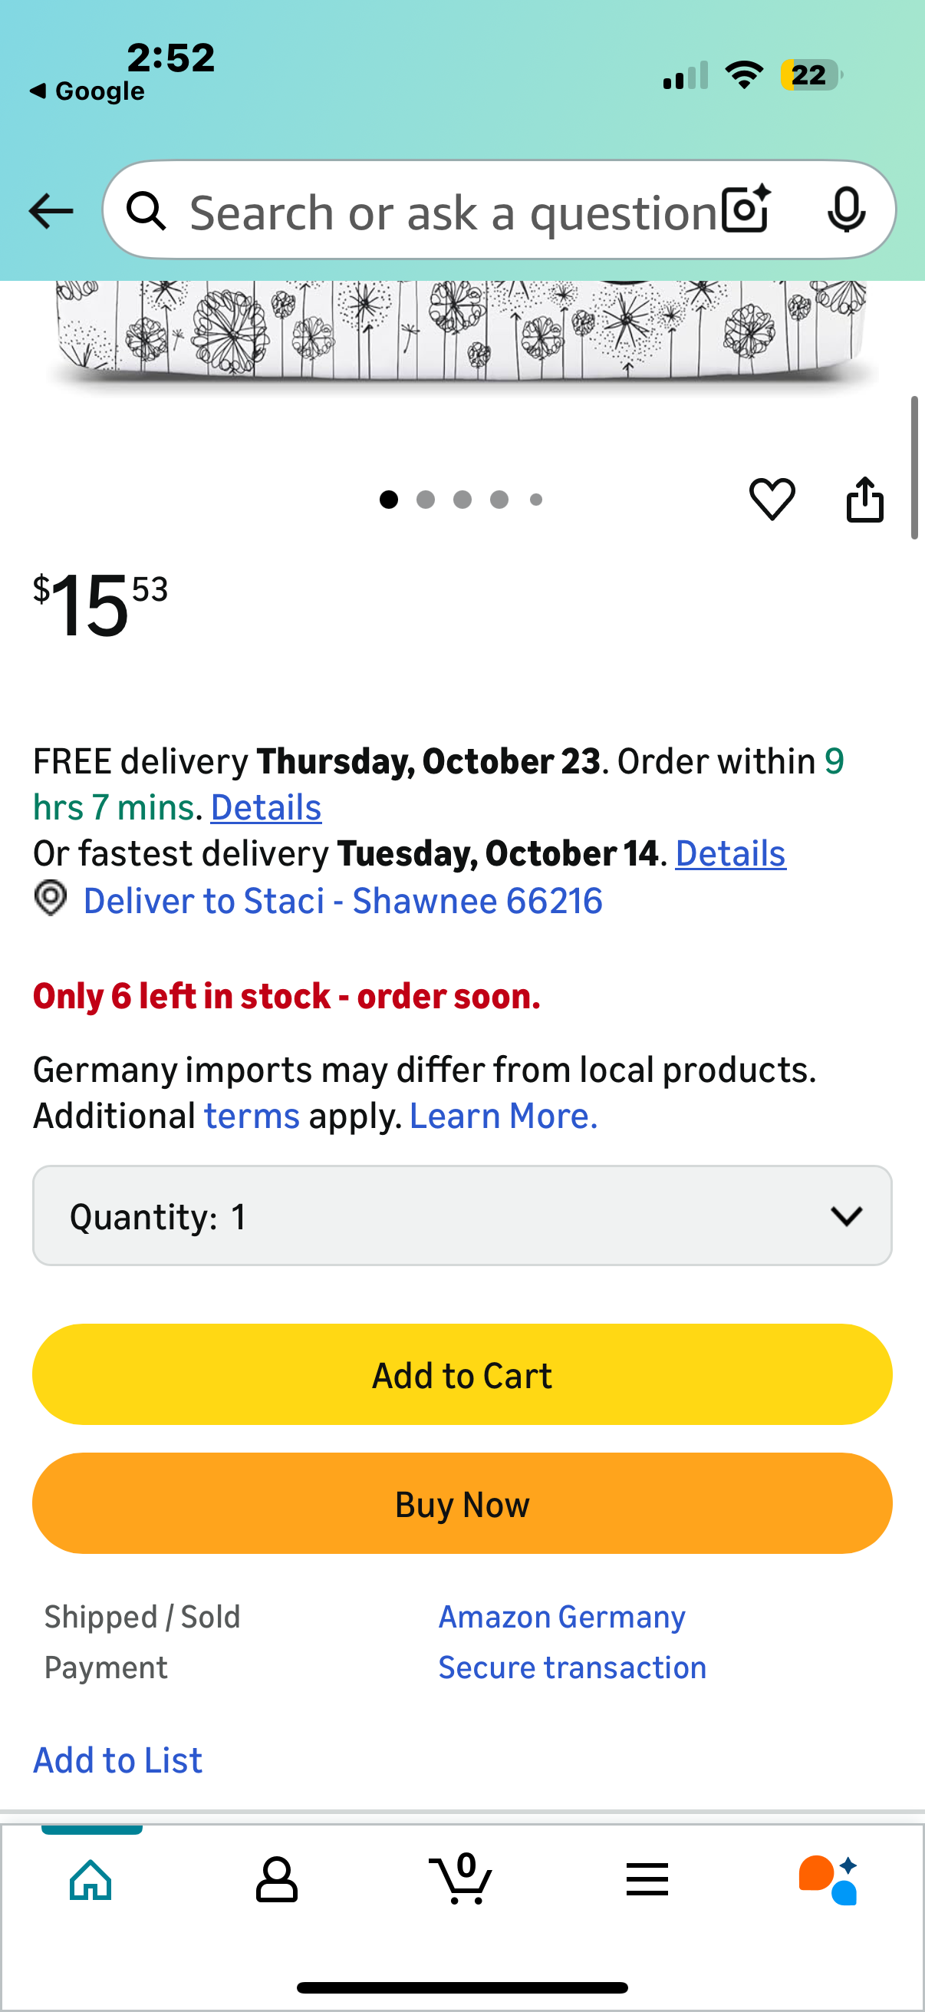Open the Rufus AI assistant icon
The height and width of the screenshot is (2012, 925).
click(x=829, y=1878)
